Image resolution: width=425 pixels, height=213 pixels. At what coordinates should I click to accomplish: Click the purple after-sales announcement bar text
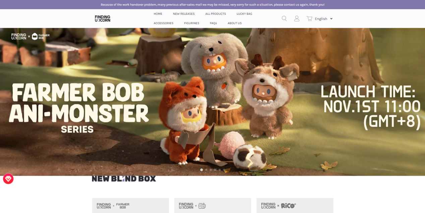[213, 5]
